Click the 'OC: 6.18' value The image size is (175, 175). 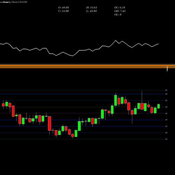120,8
